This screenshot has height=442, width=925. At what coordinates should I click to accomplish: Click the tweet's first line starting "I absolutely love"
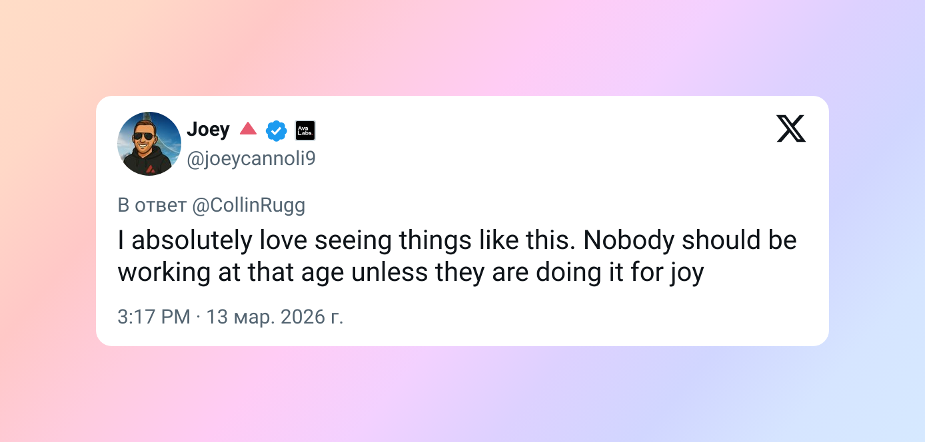[x=457, y=240]
